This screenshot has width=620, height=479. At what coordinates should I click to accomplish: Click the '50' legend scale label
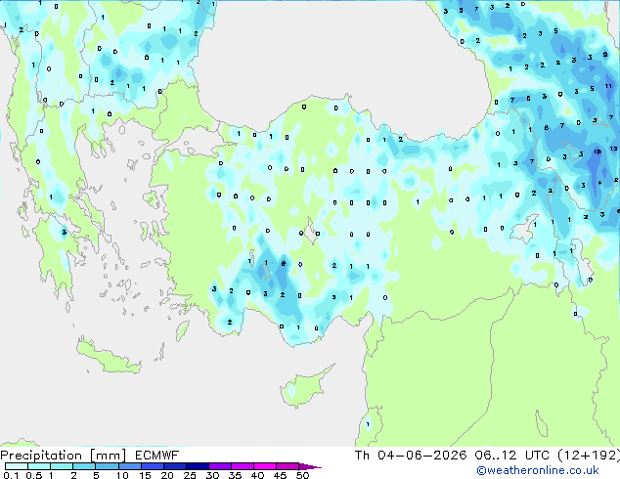pos(302,475)
